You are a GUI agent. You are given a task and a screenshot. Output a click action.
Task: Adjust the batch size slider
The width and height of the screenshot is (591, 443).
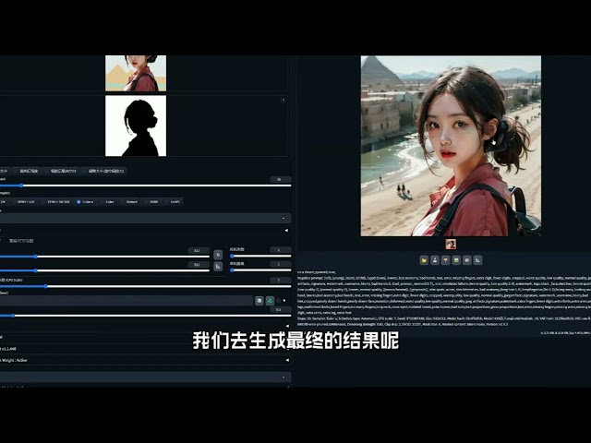(260, 270)
